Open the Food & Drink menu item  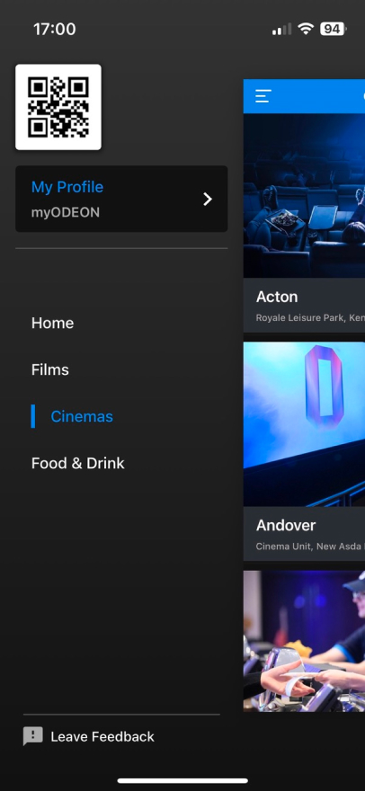(77, 464)
